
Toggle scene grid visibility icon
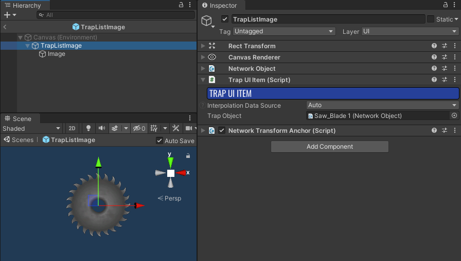click(154, 128)
